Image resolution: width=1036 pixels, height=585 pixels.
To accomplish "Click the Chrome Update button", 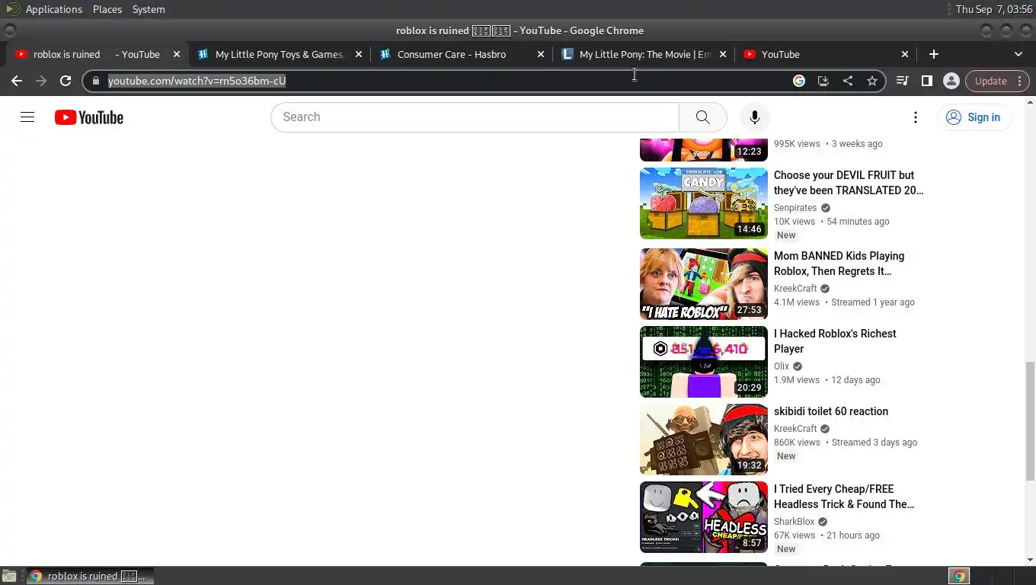I will [x=997, y=81].
